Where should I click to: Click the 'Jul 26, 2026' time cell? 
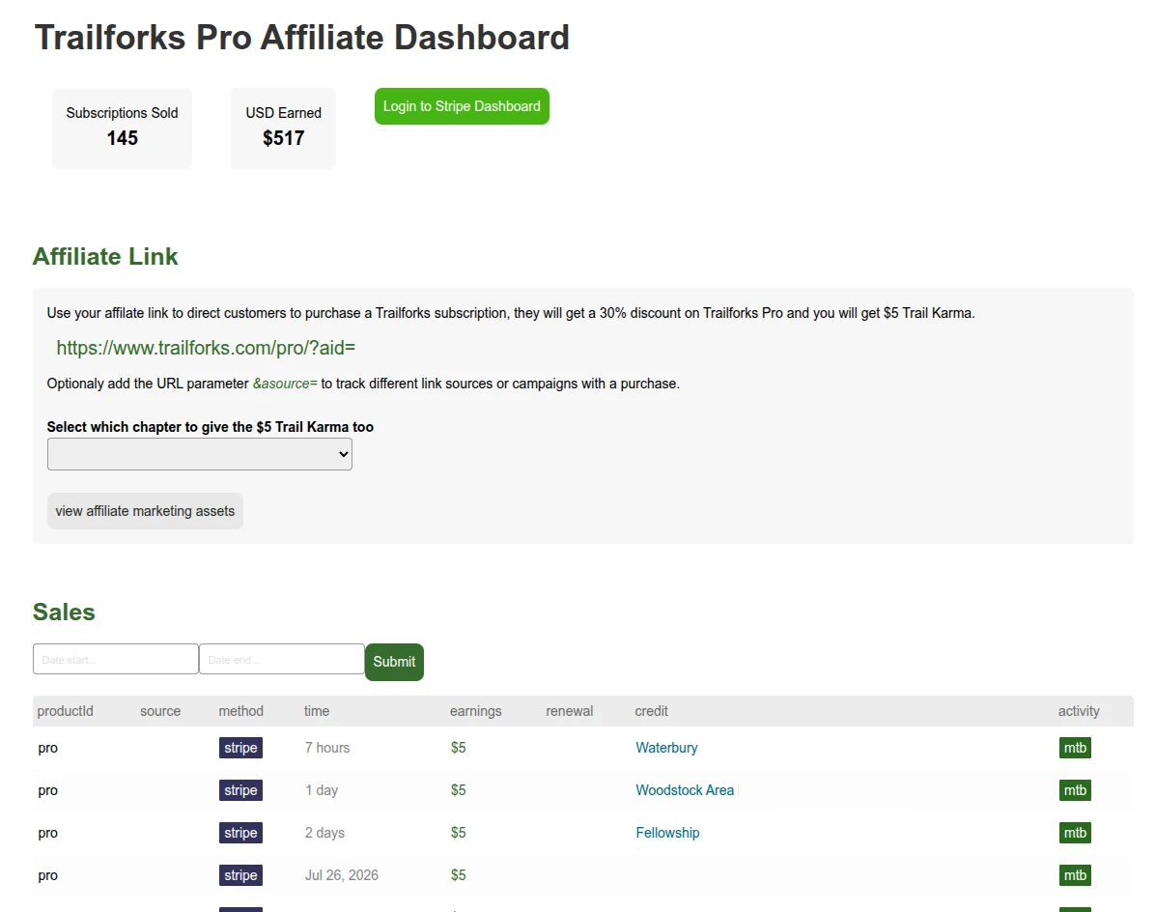coord(342,875)
